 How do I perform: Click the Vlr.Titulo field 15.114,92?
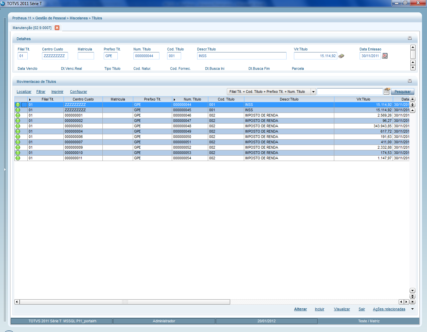click(316, 56)
